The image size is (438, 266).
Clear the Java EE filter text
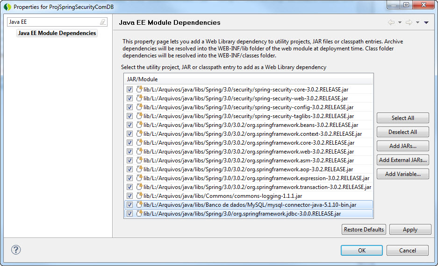tap(103, 22)
